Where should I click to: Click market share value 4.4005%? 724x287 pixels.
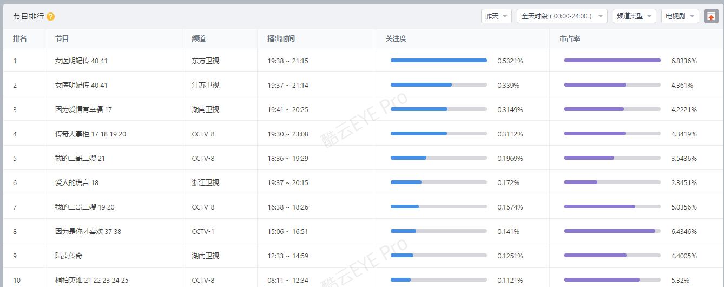click(684, 256)
